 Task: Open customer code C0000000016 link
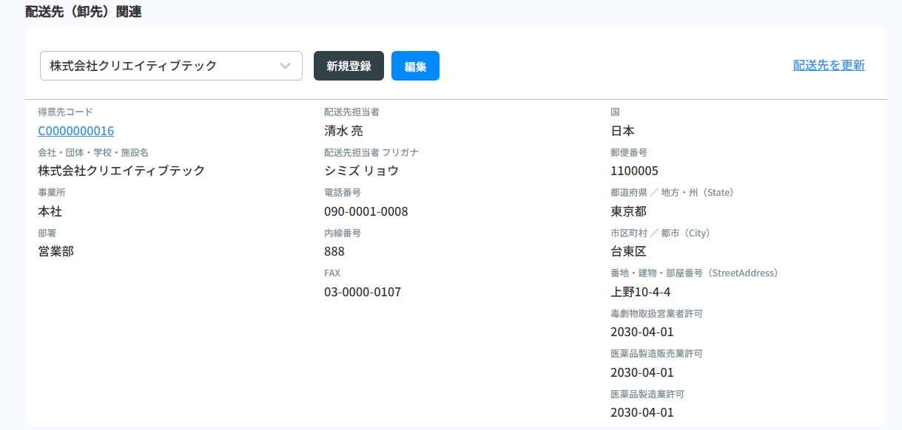click(x=76, y=131)
